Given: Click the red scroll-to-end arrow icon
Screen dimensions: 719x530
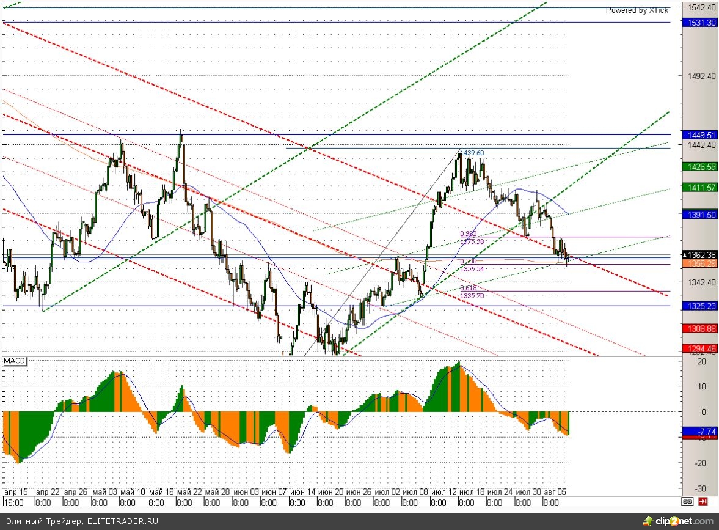Looking at the screenshot, I should (x=703, y=502).
